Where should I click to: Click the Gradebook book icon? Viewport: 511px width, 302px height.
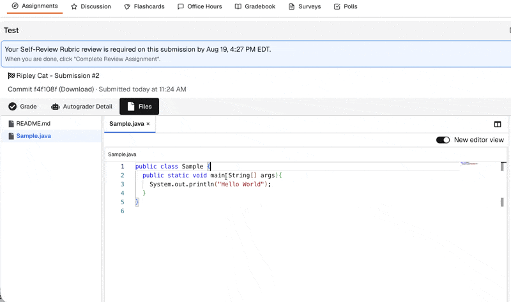pyautogui.click(x=238, y=6)
